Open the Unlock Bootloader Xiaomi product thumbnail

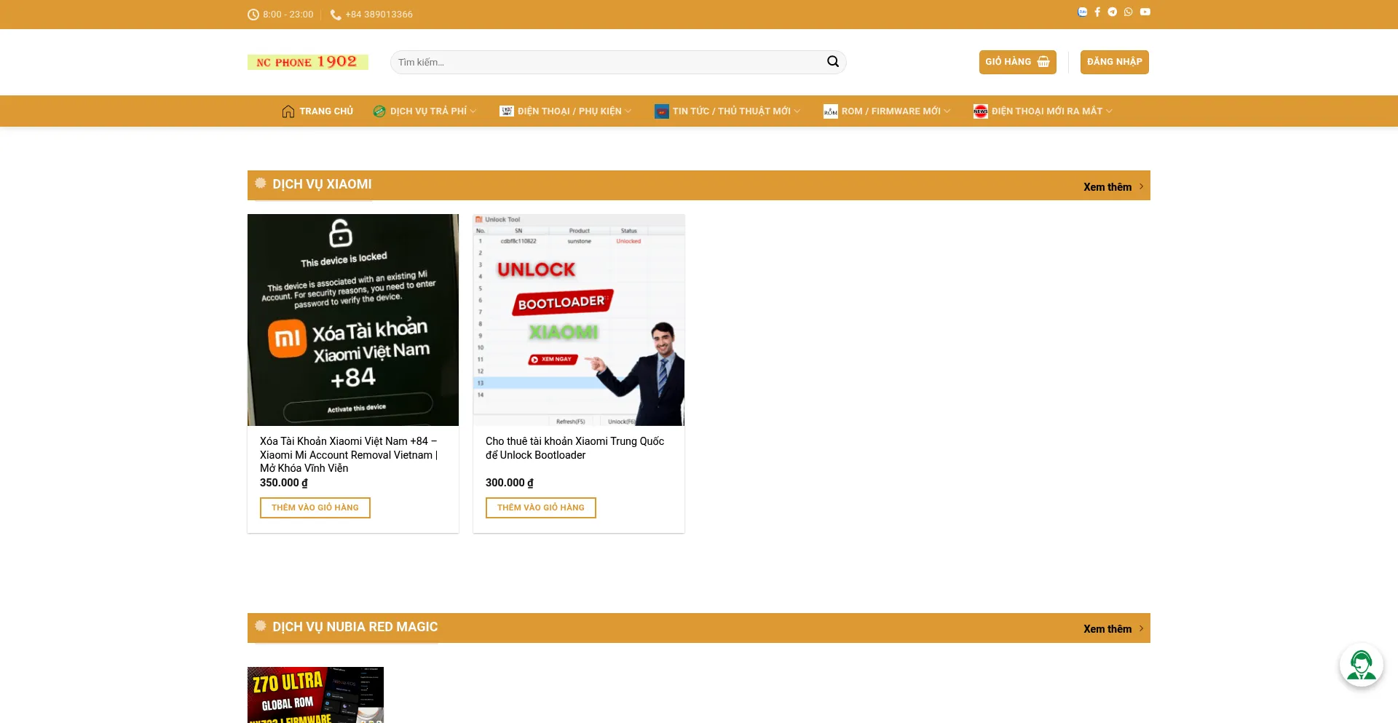(579, 320)
